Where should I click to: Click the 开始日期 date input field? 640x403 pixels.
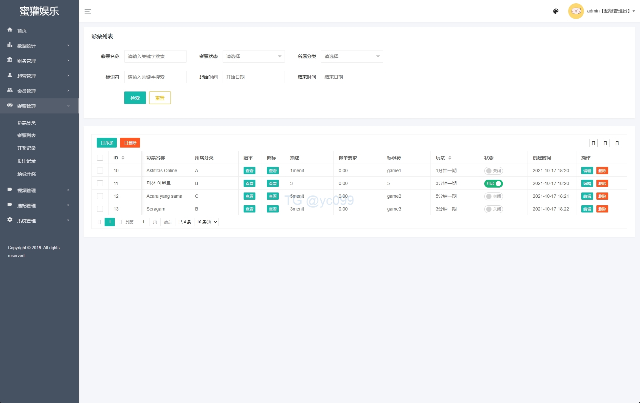253,77
